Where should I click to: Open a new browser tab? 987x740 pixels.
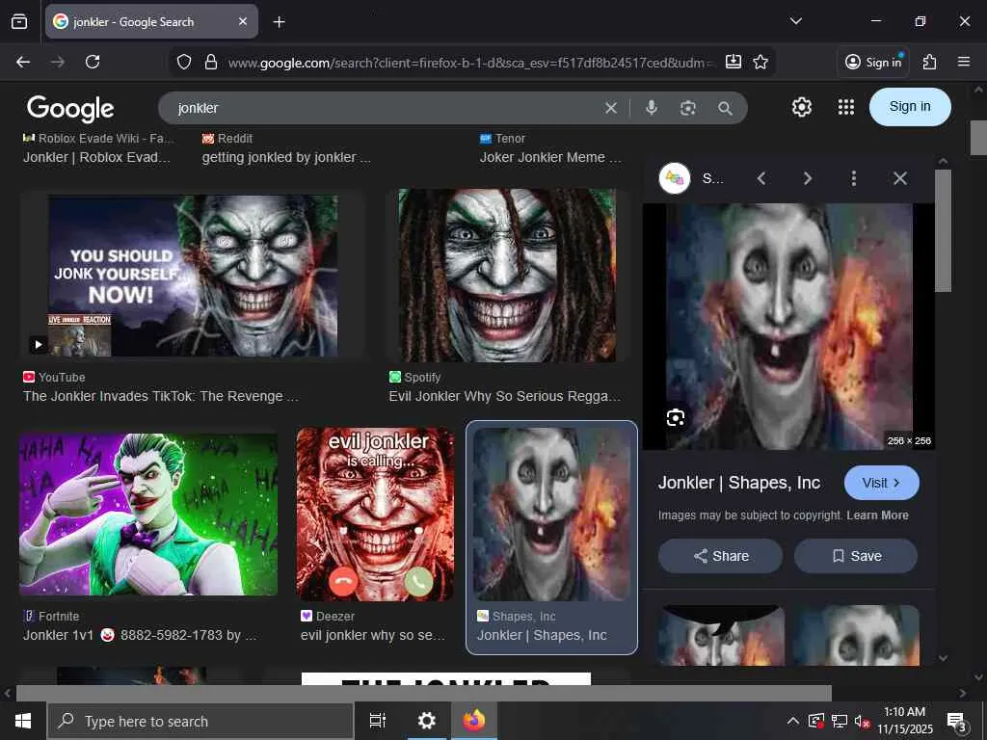279,22
